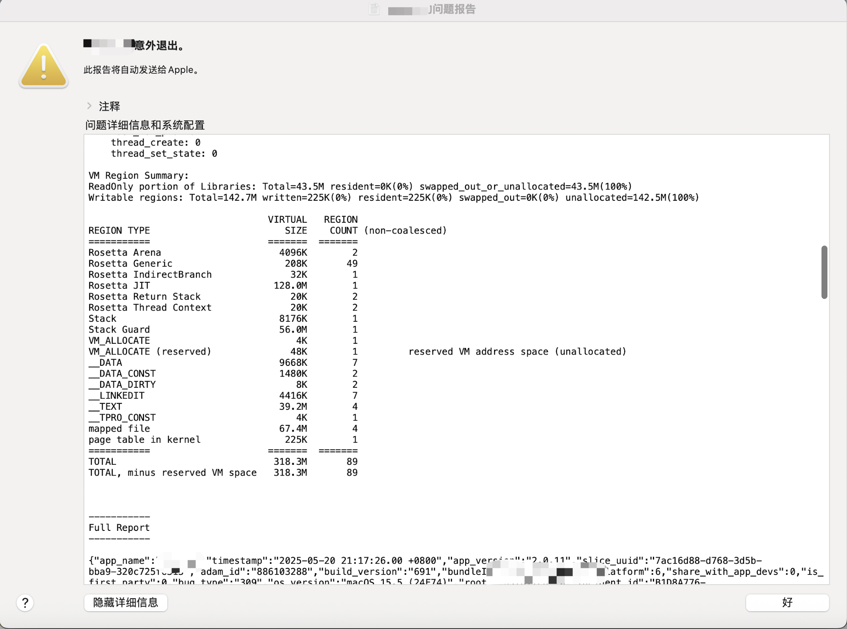
Task: Click the '__TEXT' row
Action: (x=223, y=407)
